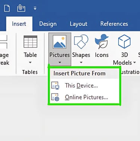Collapse the Pictures dropdown arrow
The width and height of the screenshot is (140, 141).
tap(60, 62)
